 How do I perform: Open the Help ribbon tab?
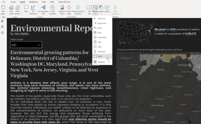click(x=52, y=2)
